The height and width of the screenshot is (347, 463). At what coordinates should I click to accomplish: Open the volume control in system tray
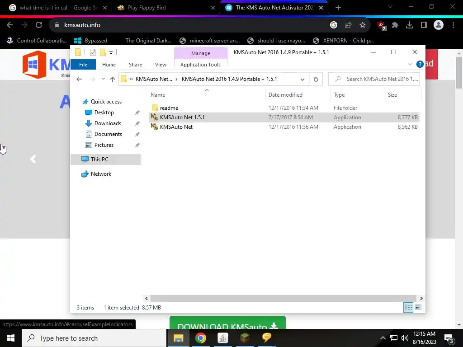(405, 338)
